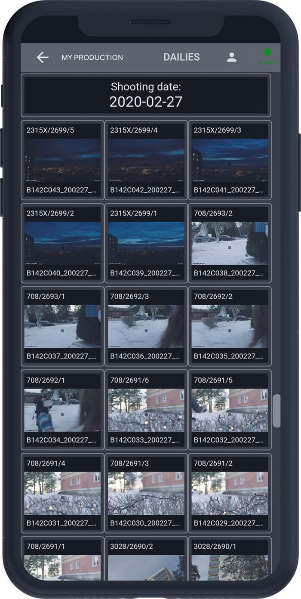Viewport: 301px width, 599px height.
Task: Open clip 2315X/2699/5 thumbnail
Action: pyautogui.click(x=62, y=160)
